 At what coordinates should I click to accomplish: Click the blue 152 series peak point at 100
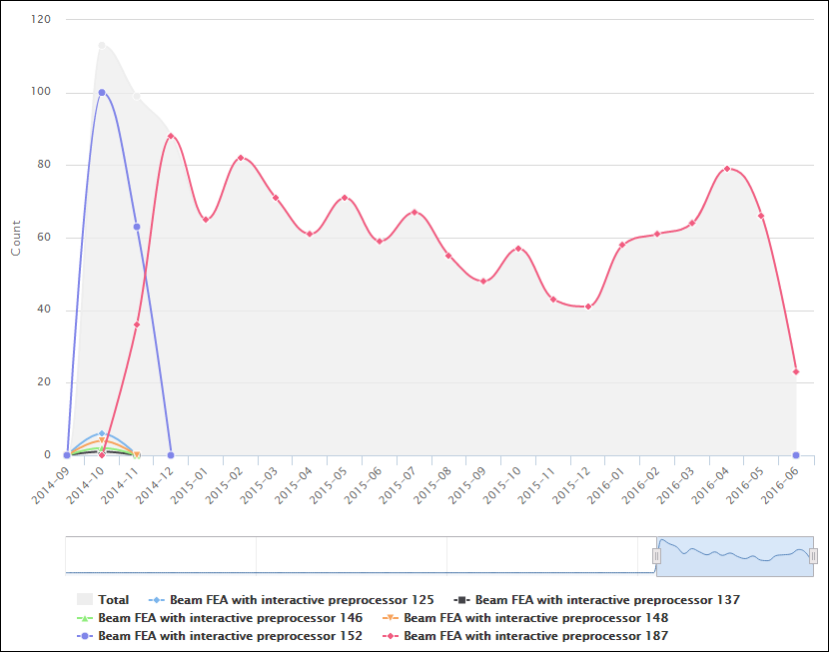(102, 93)
